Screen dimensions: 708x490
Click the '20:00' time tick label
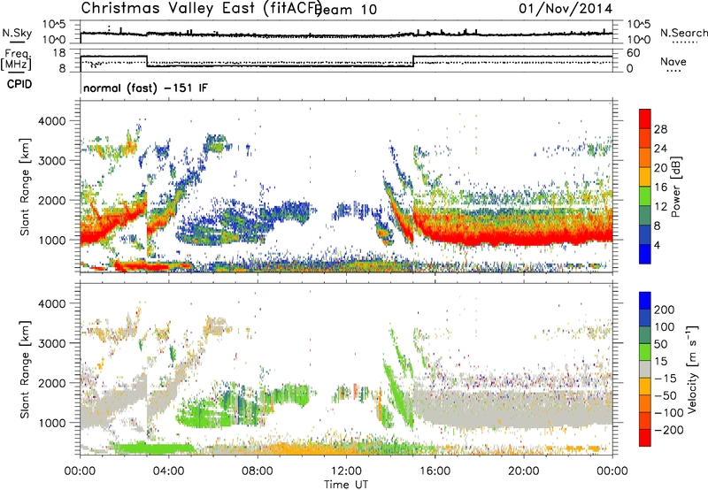point(523,471)
